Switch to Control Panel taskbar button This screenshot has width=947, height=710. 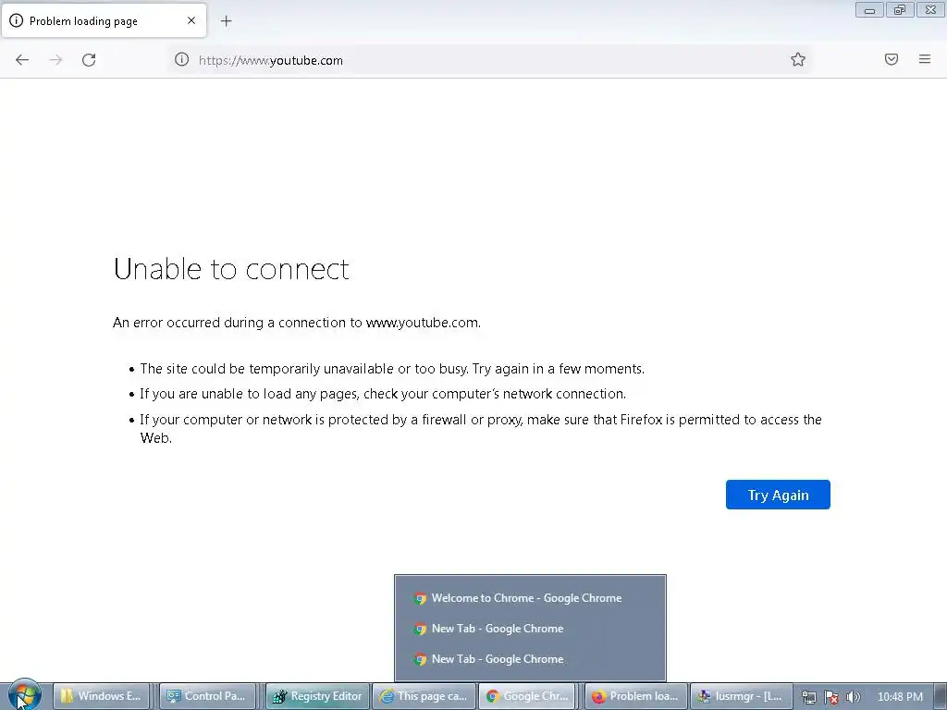point(208,696)
